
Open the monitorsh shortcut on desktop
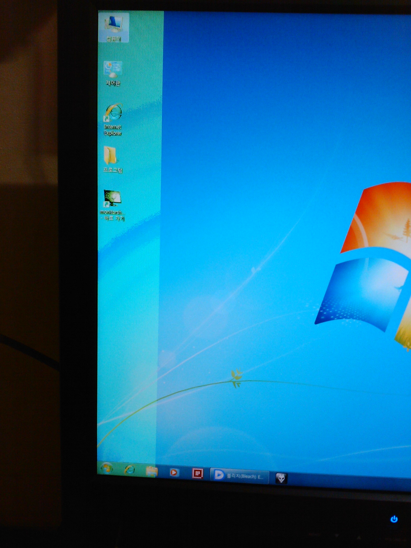point(112,205)
